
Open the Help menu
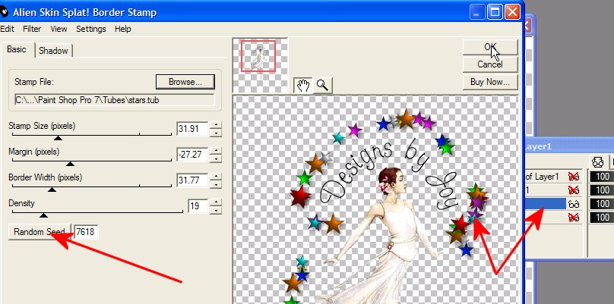pyautogui.click(x=122, y=29)
